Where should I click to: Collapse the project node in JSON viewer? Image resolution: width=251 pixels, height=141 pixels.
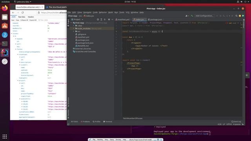coord(18,81)
